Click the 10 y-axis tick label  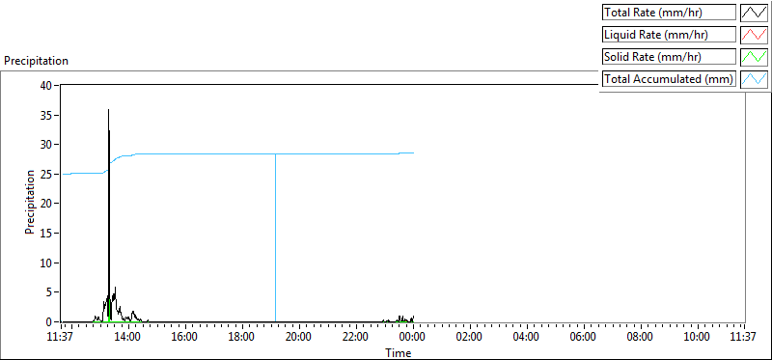45,263
